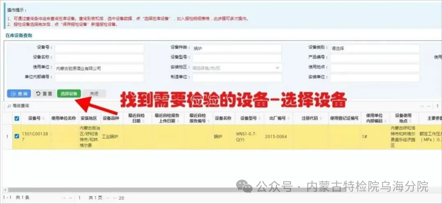Click the 使用登记证编号 column header

[345, 118]
